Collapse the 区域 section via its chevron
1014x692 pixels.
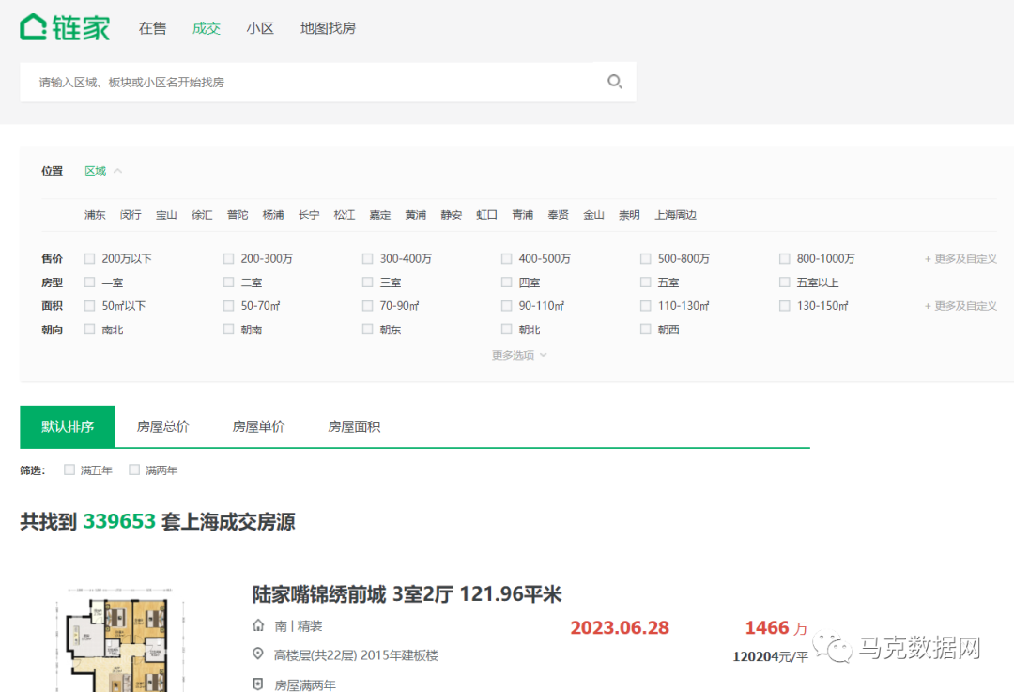(x=116, y=170)
